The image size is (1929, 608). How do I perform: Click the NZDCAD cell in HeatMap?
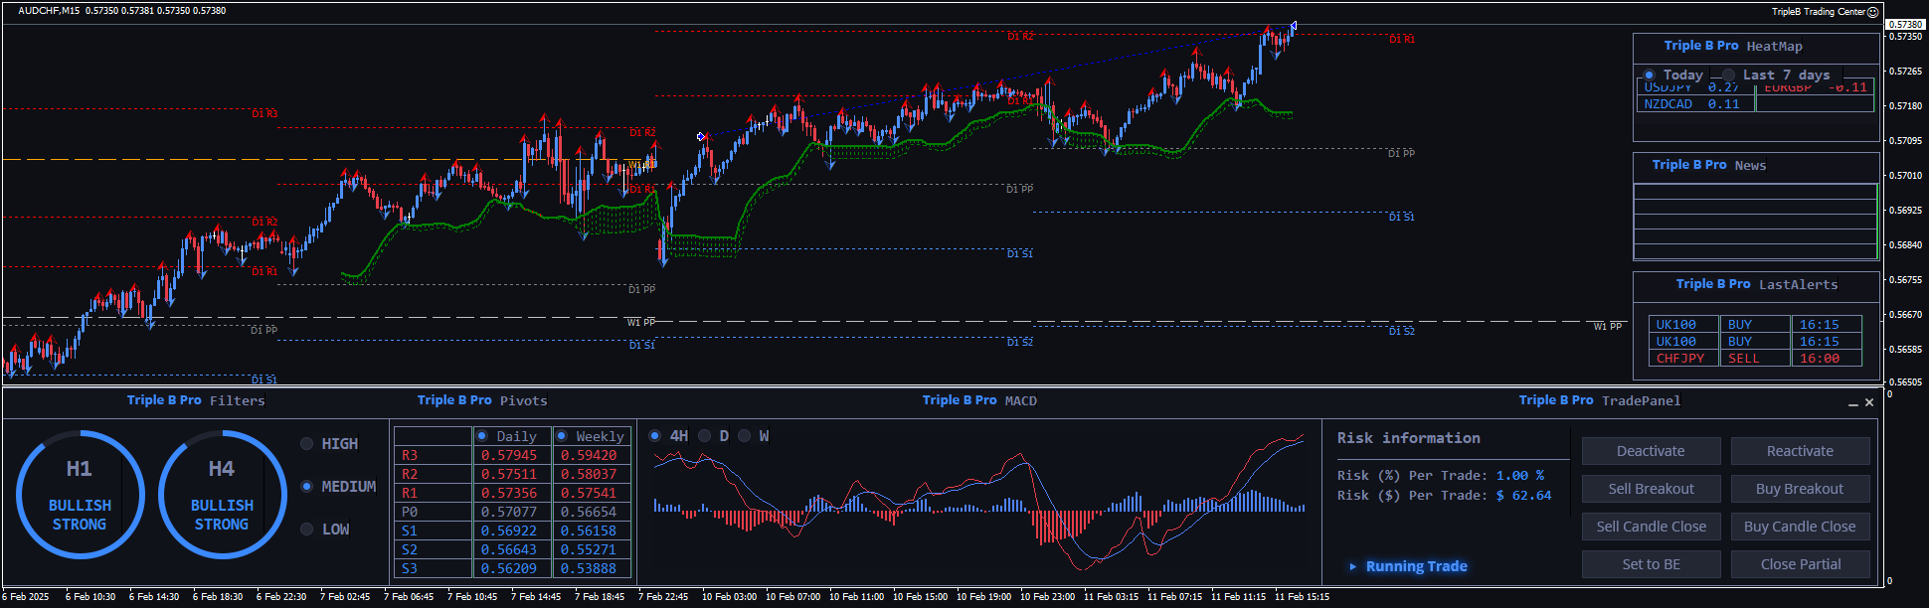[1668, 104]
